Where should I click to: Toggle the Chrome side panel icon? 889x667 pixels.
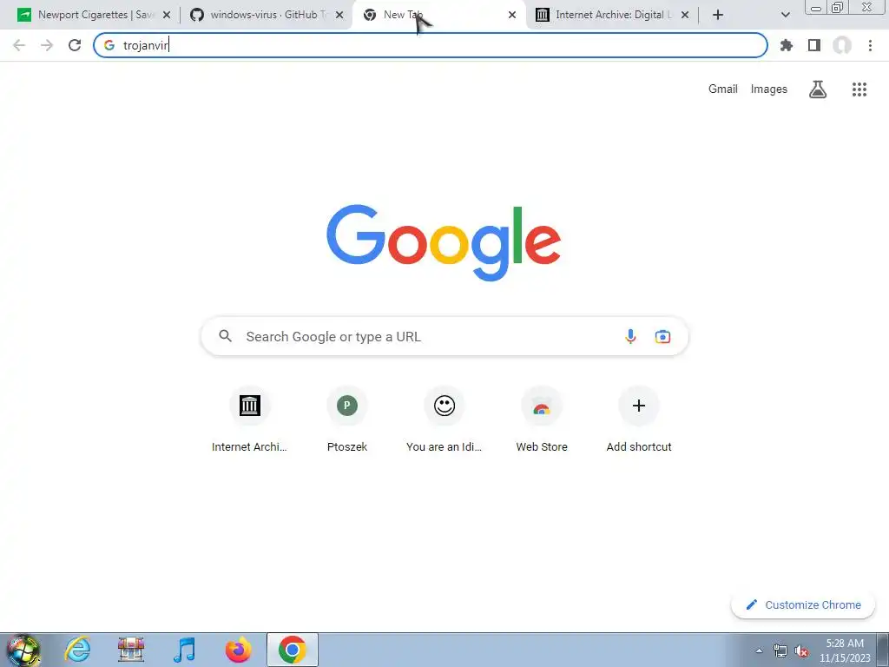point(814,45)
